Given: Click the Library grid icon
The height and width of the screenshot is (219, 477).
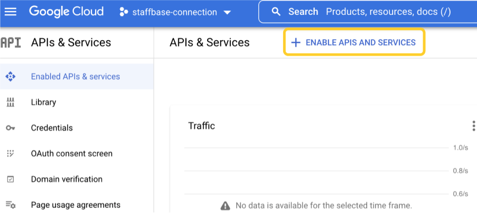Looking at the screenshot, I should [x=11, y=102].
